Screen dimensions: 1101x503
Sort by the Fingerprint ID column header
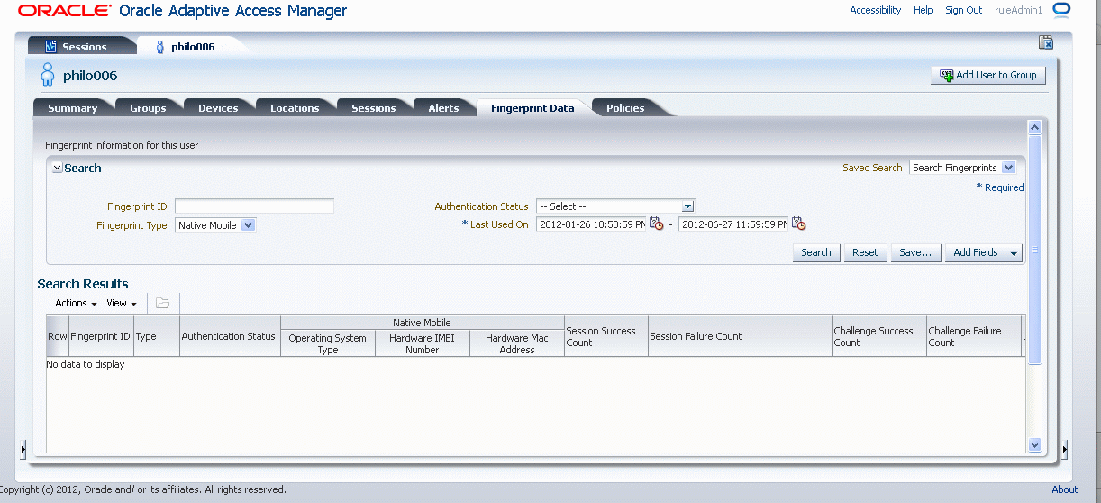pyautogui.click(x=101, y=336)
